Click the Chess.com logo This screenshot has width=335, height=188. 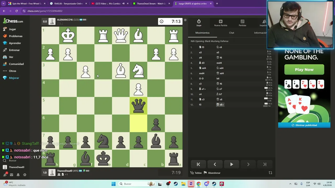13,21
